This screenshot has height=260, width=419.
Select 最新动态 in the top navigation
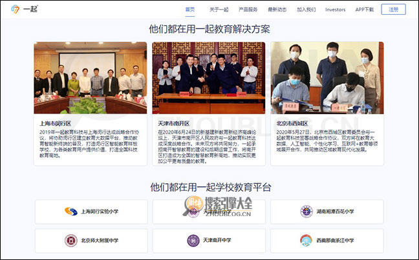(277, 10)
